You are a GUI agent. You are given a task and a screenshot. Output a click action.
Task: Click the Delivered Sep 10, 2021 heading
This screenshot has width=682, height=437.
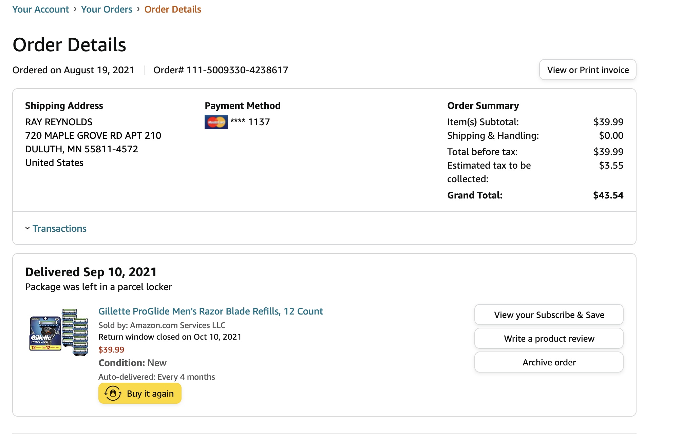[91, 272]
